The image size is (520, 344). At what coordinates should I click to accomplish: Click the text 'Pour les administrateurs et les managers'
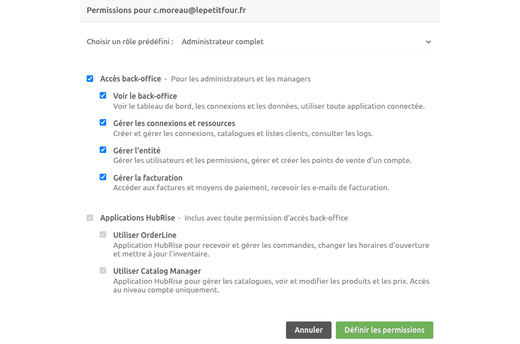pyautogui.click(x=241, y=79)
